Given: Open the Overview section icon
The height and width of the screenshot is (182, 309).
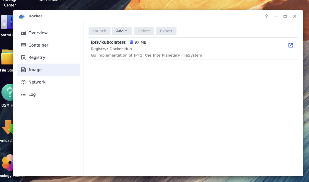Looking at the screenshot, I should tap(23, 33).
